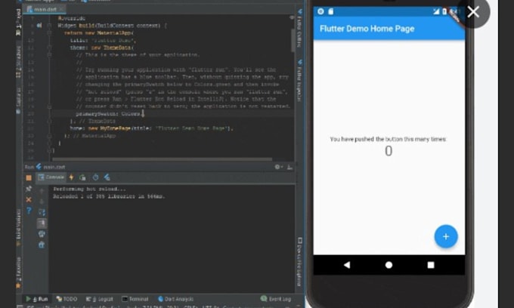Viewport: 514px width, 308px height.
Task: Open the Run tool window from the bottom bar
Action: click(x=37, y=299)
